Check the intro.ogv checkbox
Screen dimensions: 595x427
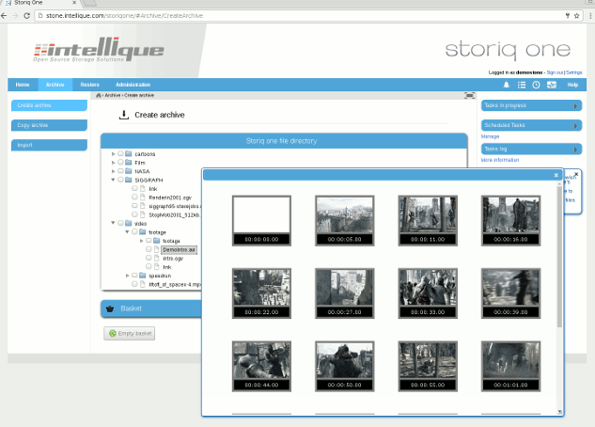click(149, 258)
